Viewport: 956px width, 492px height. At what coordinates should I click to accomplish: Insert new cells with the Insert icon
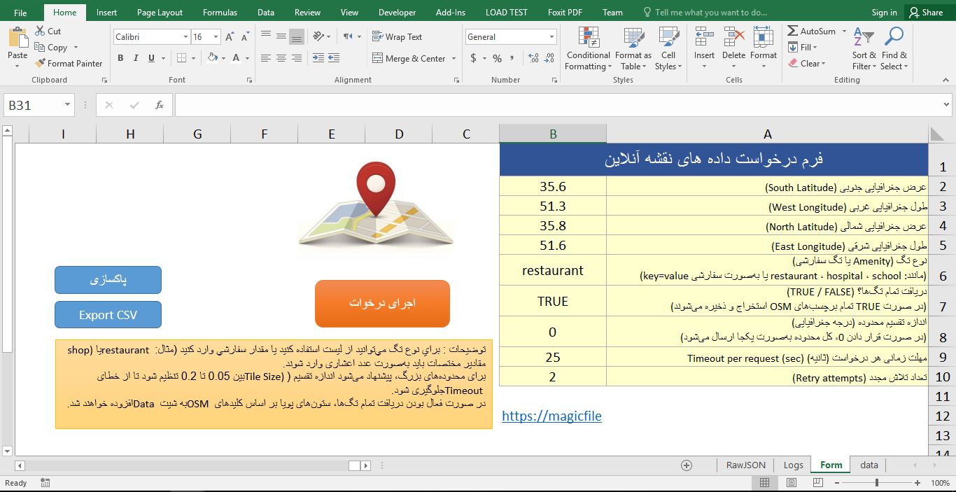(704, 42)
